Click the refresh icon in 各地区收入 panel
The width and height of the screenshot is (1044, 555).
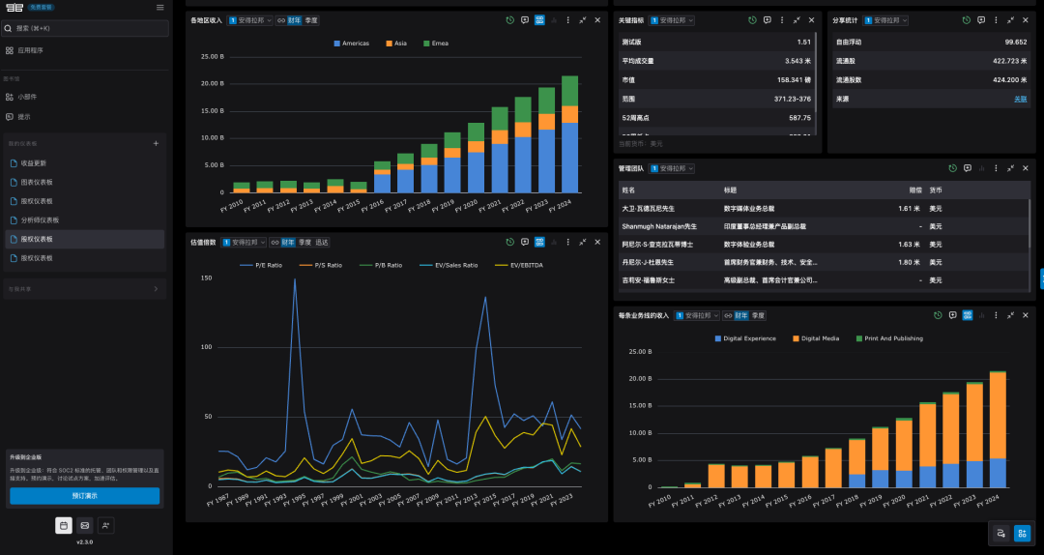click(509, 19)
